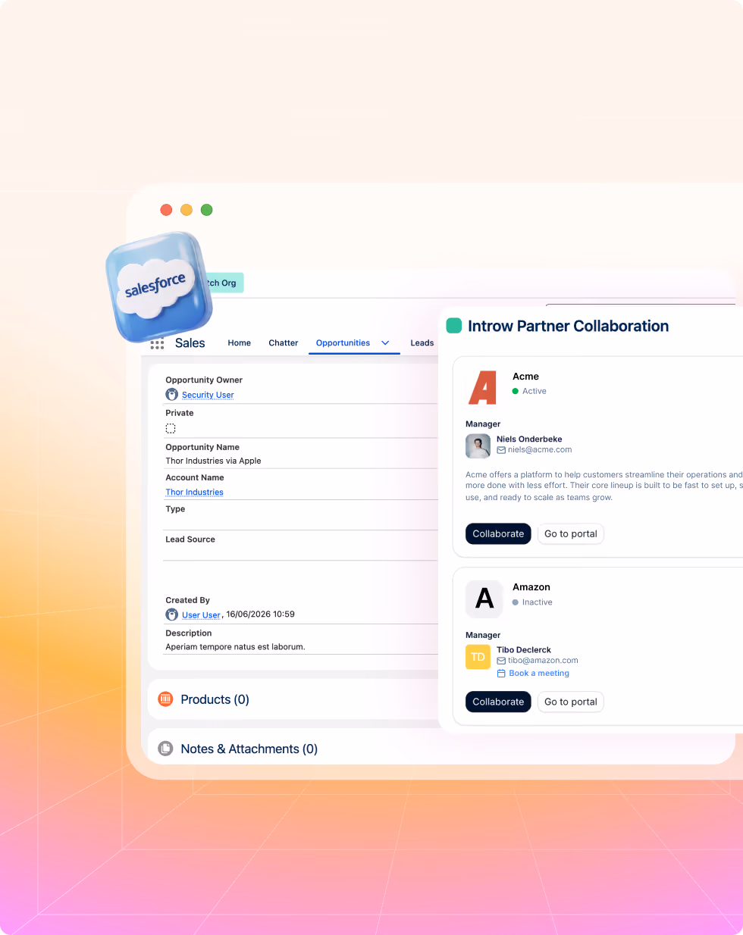Viewport: 743px width, 935px height.
Task: Click the Salesforce cloud logo badge
Action: pyautogui.click(x=159, y=287)
